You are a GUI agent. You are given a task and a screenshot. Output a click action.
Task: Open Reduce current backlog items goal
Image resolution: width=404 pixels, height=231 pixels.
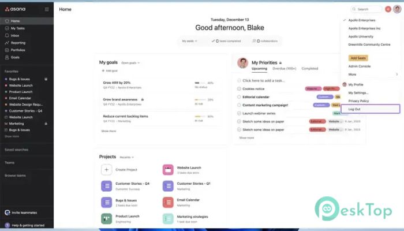[125, 116]
